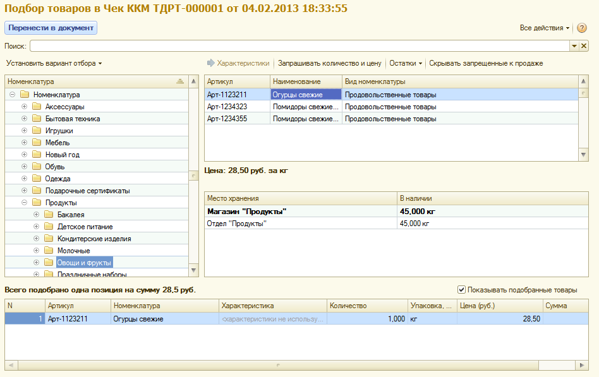Click the folder icon of Бытовая техника
This screenshot has width=599, height=377.
click(37, 119)
